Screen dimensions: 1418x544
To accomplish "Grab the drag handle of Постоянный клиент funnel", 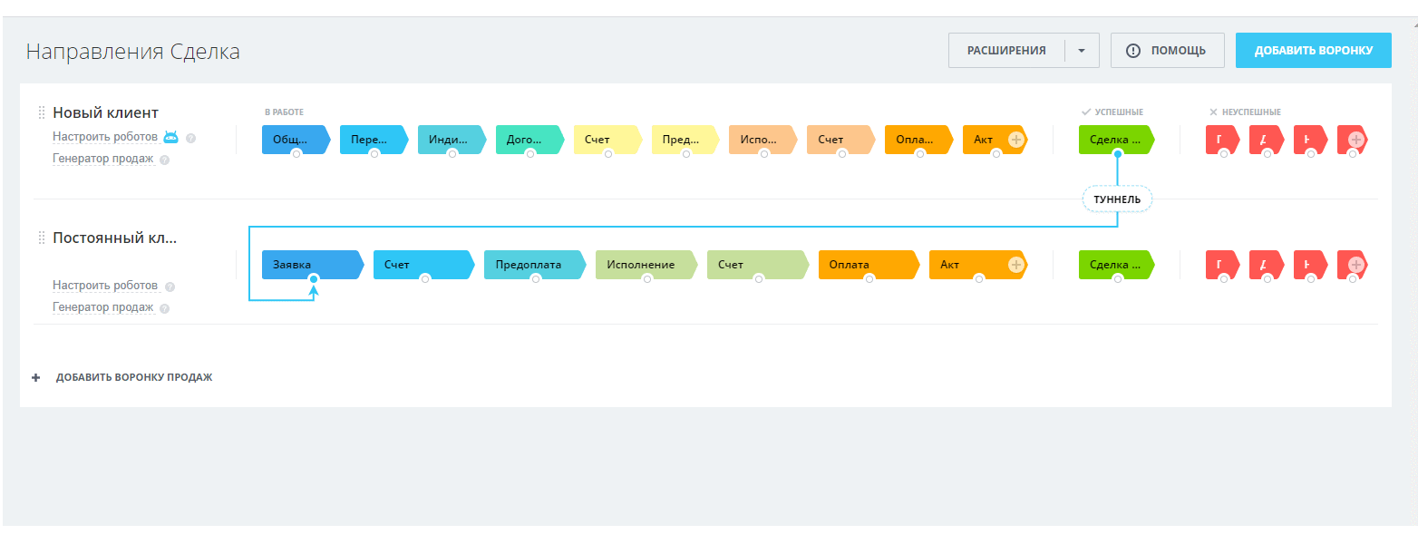I will point(41,238).
